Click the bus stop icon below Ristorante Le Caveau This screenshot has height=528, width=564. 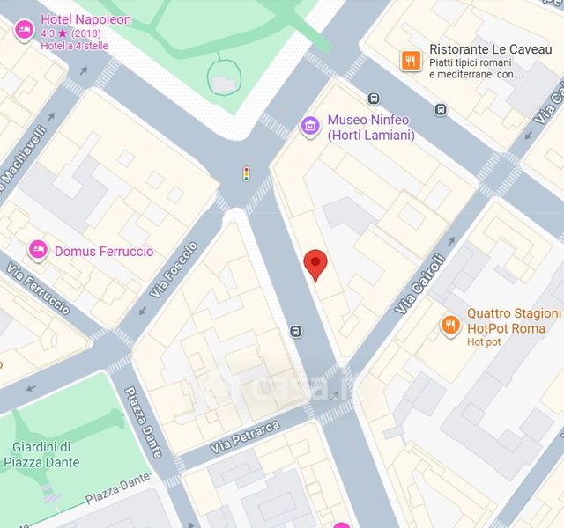point(441,109)
